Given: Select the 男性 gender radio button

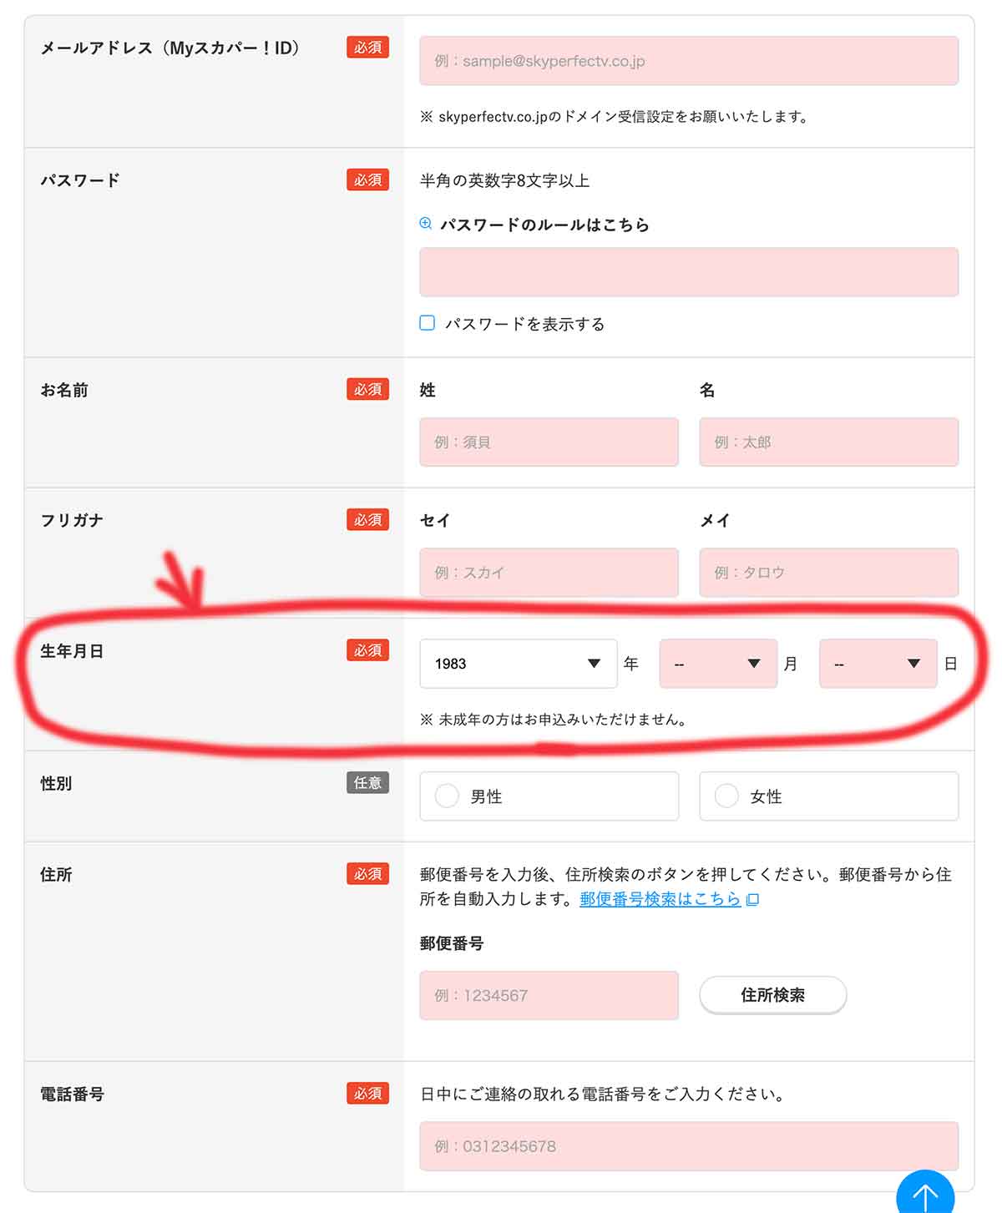Looking at the screenshot, I should click(x=446, y=796).
